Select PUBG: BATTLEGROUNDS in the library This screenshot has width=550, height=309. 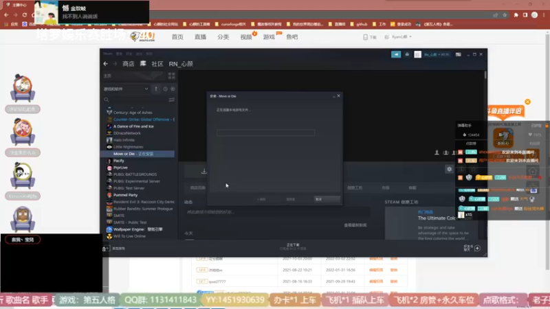[x=140, y=174]
